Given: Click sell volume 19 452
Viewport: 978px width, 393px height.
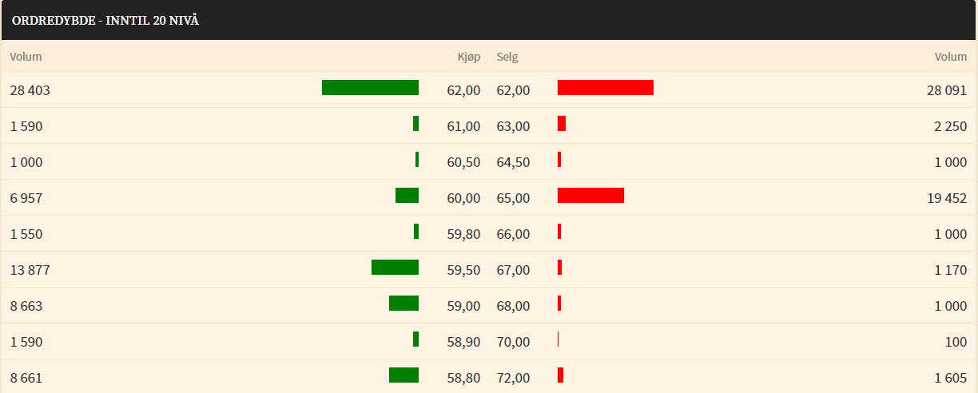Looking at the screenshot, I should (x=947, y=198).
